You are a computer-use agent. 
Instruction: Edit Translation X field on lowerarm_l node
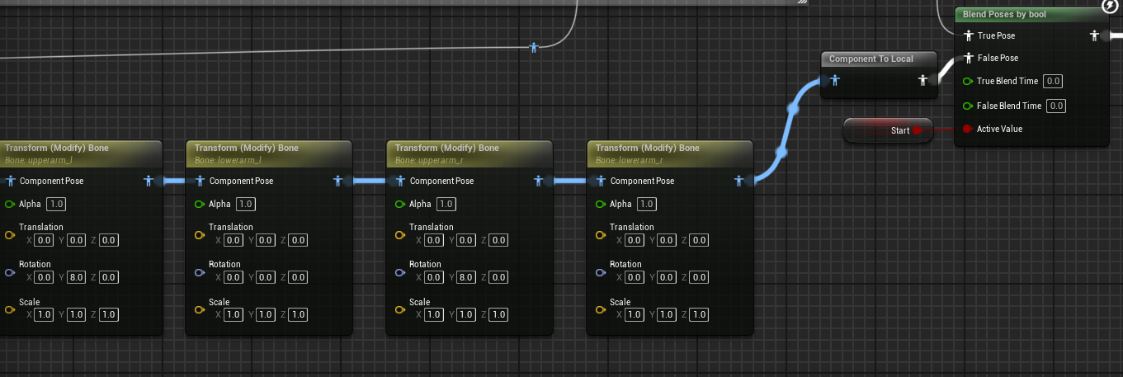234,240
